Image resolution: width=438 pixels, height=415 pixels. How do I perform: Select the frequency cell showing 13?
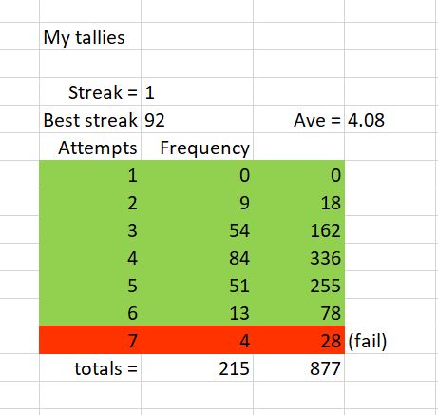[197, 312]
